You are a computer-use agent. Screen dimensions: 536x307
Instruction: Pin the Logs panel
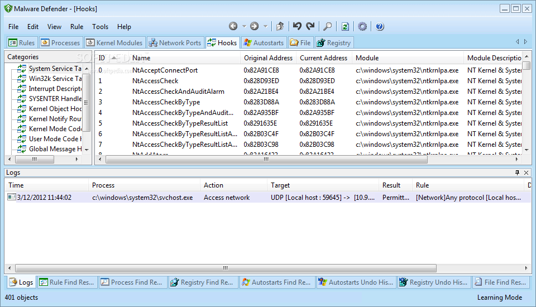(x=517, y=172)
